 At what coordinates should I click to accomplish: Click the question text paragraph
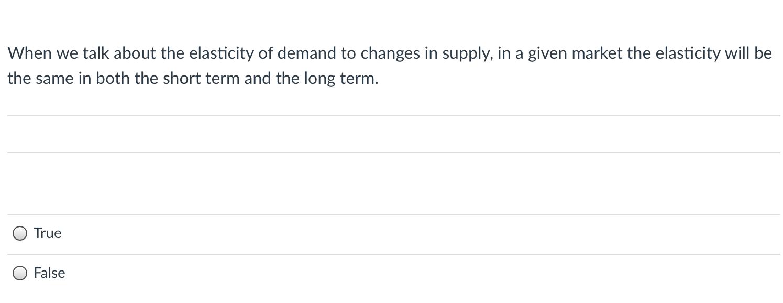[314, 66]
